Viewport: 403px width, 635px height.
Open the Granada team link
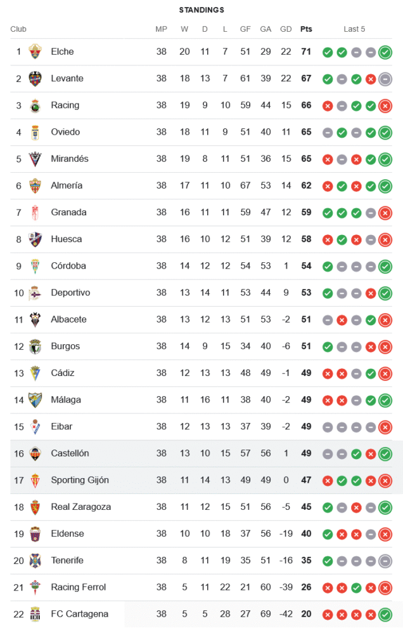(x=68, y=212)
